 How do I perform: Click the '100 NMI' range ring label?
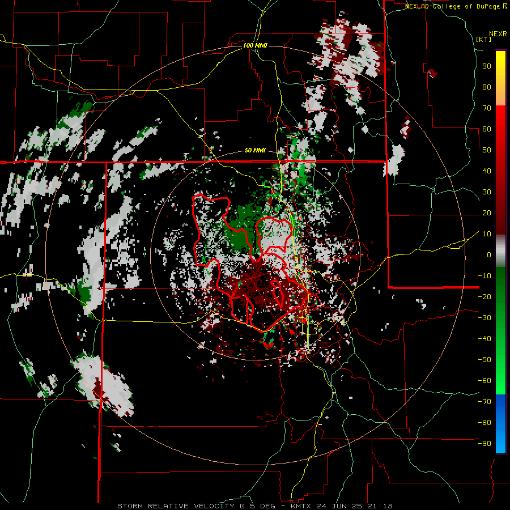click(x=255, y=45)
